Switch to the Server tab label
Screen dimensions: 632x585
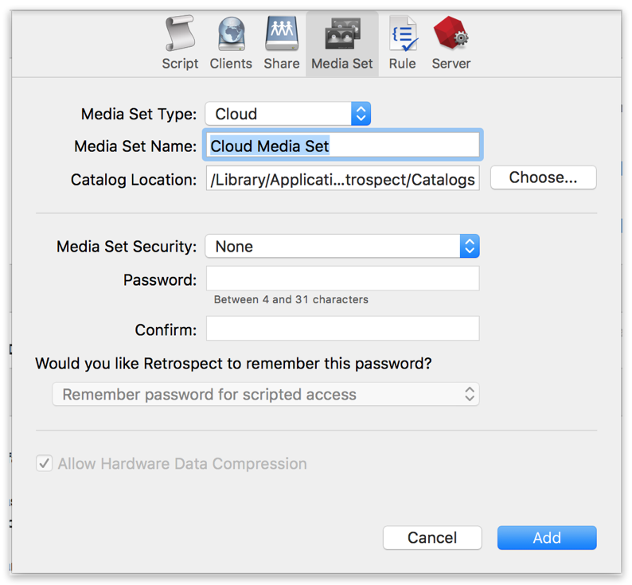pos(451,64)
